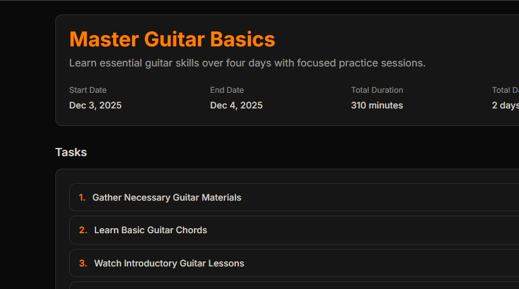519x289 pixels.
Task: Click the orange number 1 of first task
Action: click(x=82, y=197)
